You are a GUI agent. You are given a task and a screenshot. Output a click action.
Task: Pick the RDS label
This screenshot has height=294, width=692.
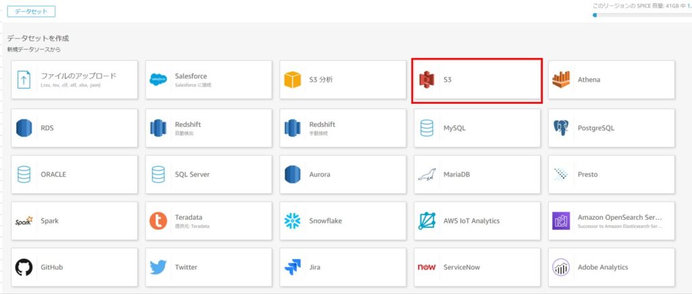47,128
